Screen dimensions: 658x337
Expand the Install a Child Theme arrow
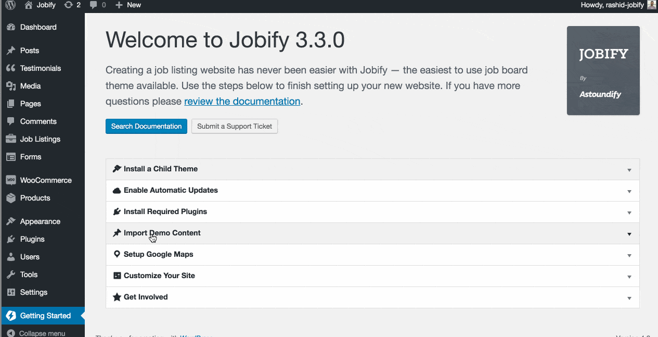(x=629, y=170)
